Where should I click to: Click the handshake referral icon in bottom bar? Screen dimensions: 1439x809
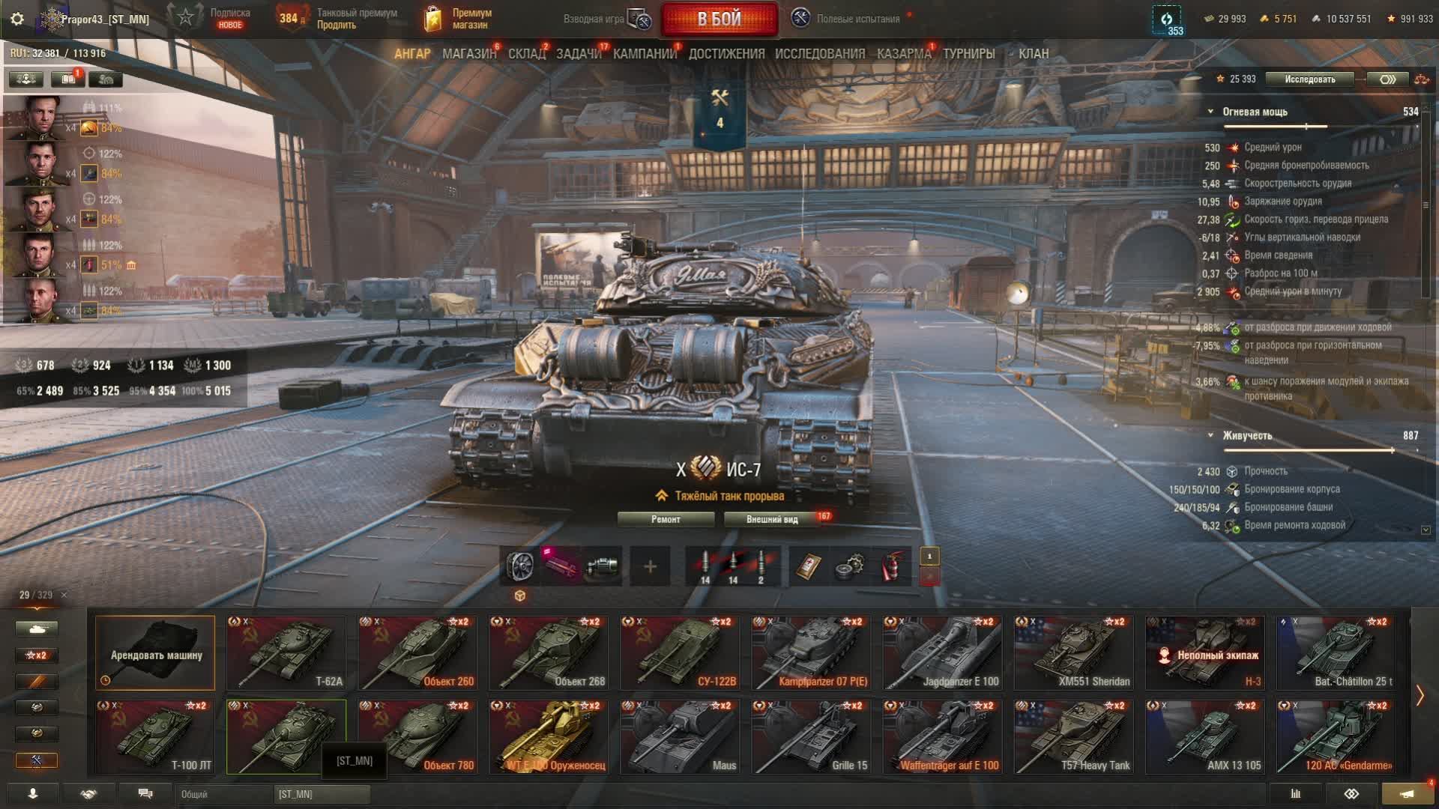pos(89,794)
